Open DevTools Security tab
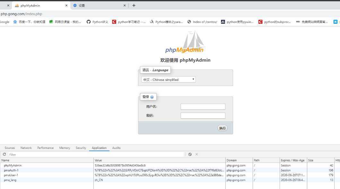This screenshot has height=189, width=340. pyautogui.click(x=81, y=148)
